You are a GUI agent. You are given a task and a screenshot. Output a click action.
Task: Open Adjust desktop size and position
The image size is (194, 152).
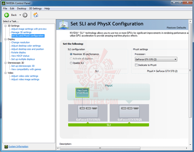[x=27, y=49]
